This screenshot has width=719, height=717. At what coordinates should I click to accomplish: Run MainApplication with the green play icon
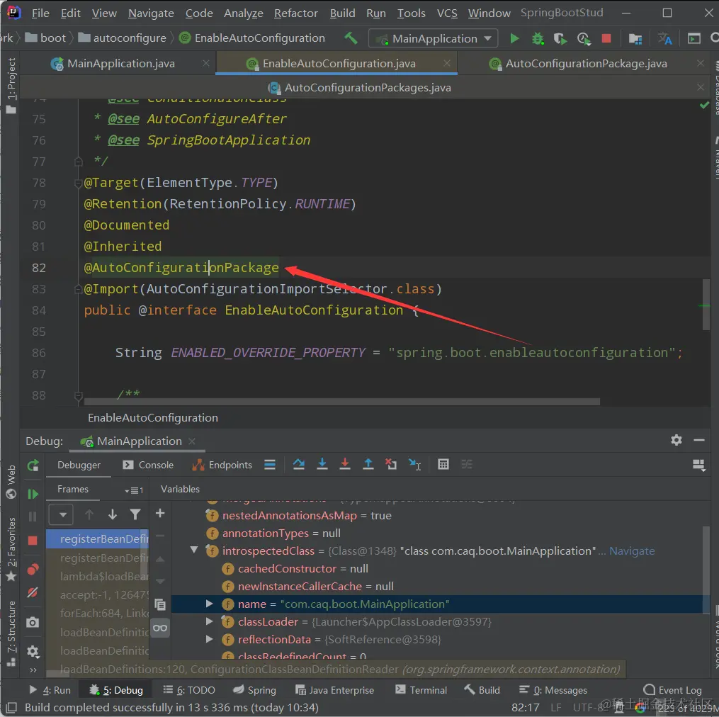tap(514, 38)
